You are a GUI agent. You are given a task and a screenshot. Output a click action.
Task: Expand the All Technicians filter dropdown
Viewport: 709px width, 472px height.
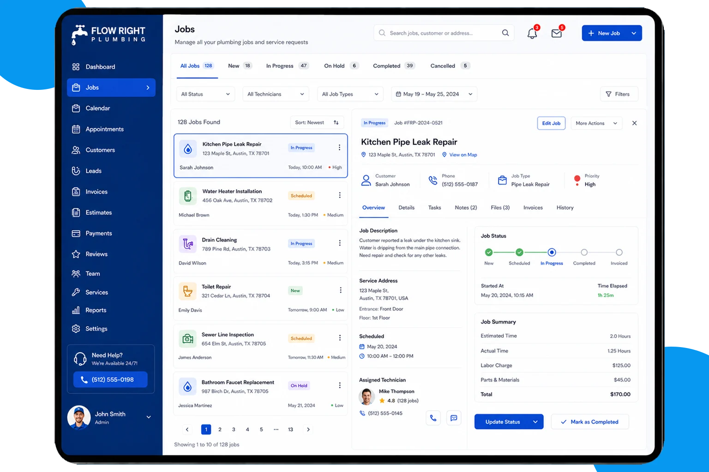(x=276, y=94)
